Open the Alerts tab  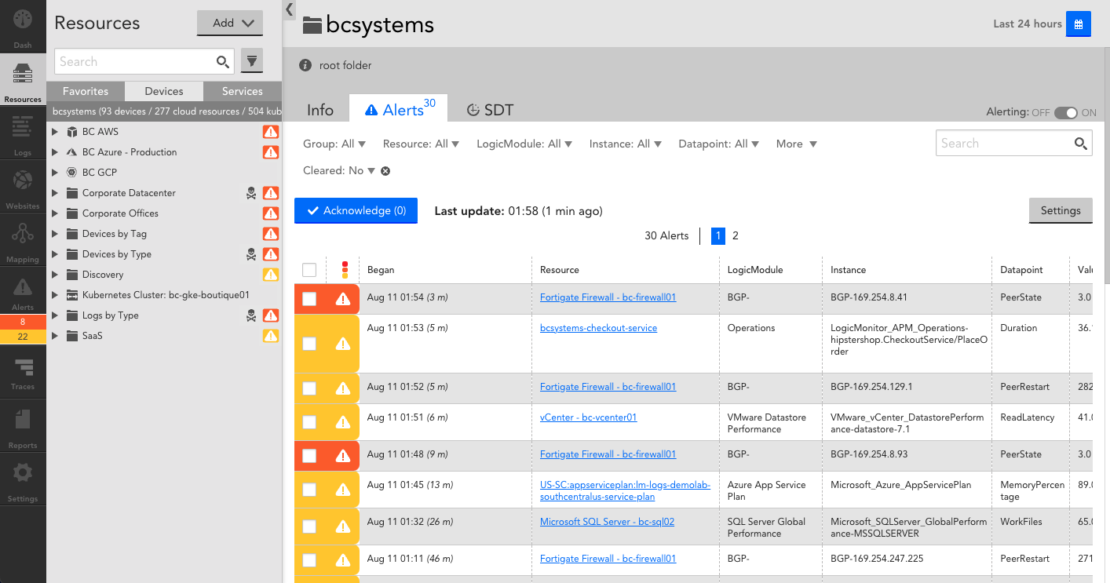398,109
